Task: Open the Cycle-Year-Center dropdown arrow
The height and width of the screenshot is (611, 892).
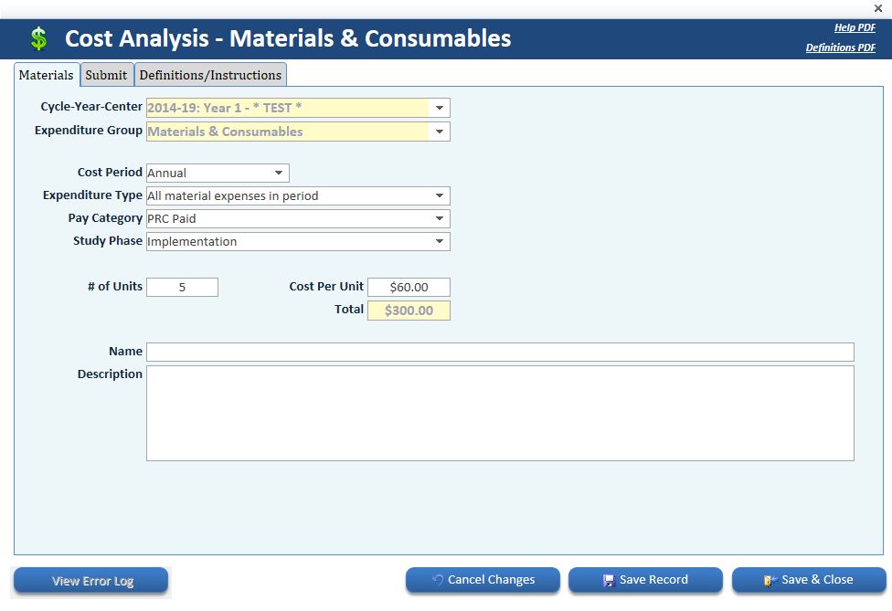Action: (x=440, y=108)
